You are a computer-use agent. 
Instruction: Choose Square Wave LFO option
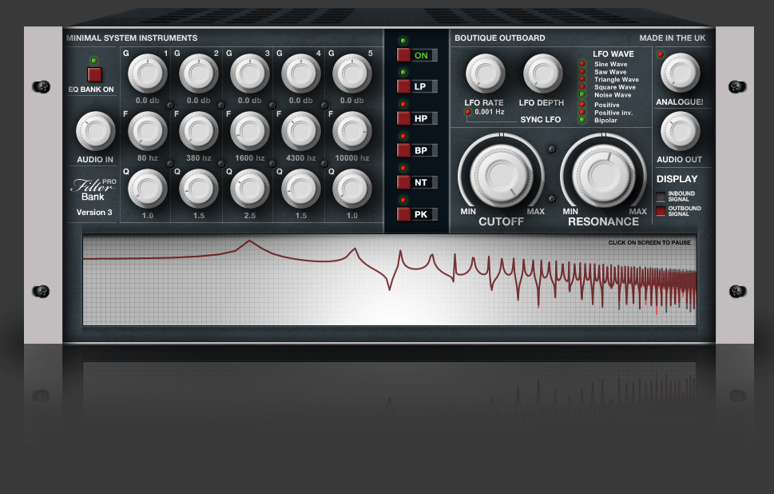[x=582, y=87]
